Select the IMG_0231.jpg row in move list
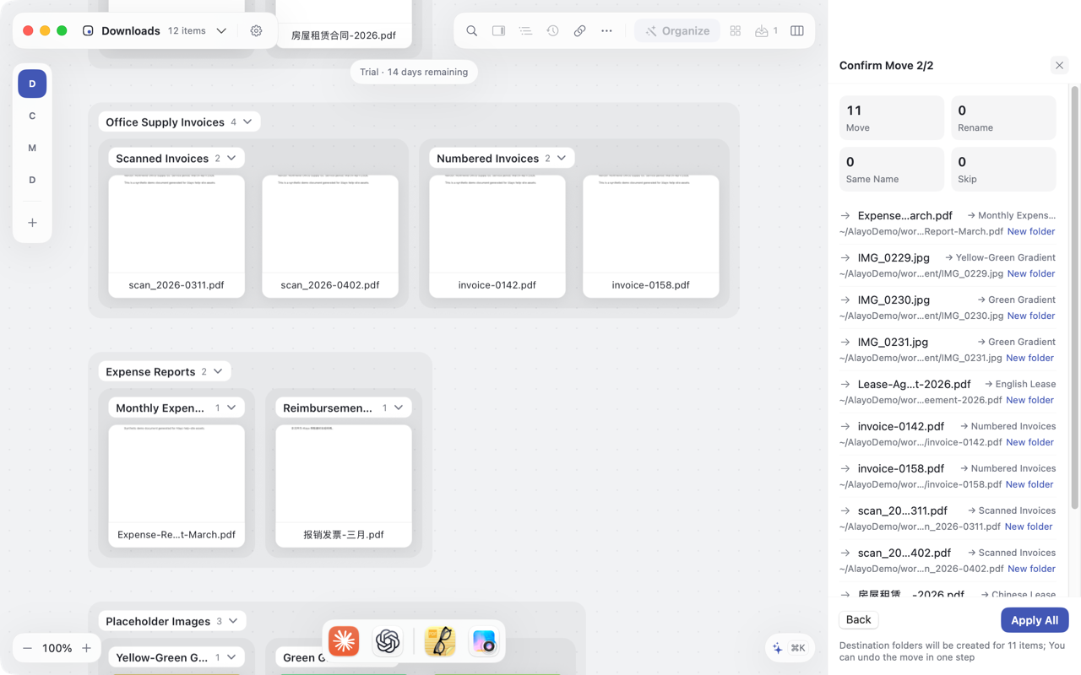 click(948, 349)
